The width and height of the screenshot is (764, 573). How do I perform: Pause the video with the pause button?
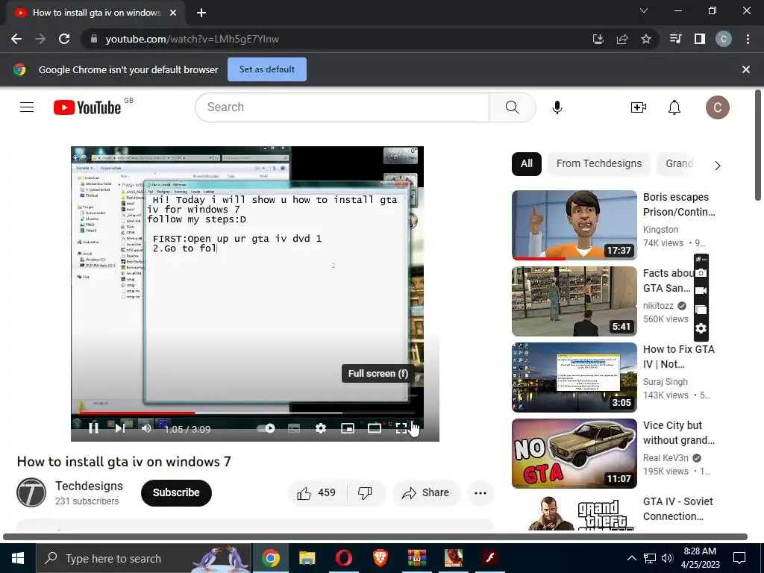coord(93,428)
